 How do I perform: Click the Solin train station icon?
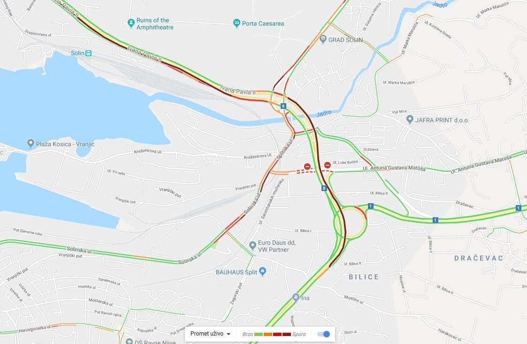(x=88, y=53)
